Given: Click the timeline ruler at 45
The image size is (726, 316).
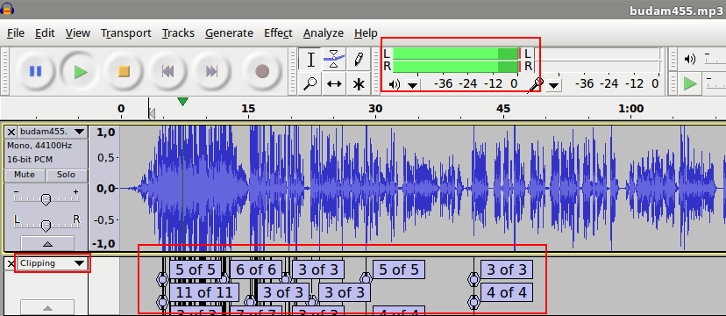Looking at the screenshot, I should tap(503, 109).
